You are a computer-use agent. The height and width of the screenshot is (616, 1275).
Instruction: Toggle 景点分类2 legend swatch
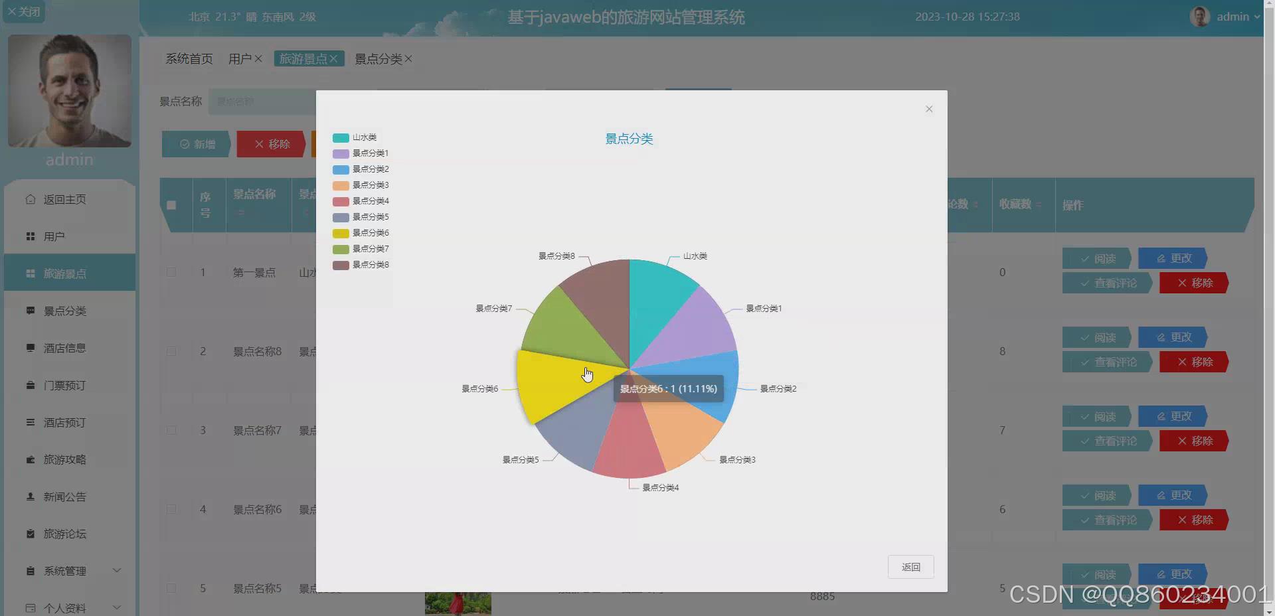341,169
